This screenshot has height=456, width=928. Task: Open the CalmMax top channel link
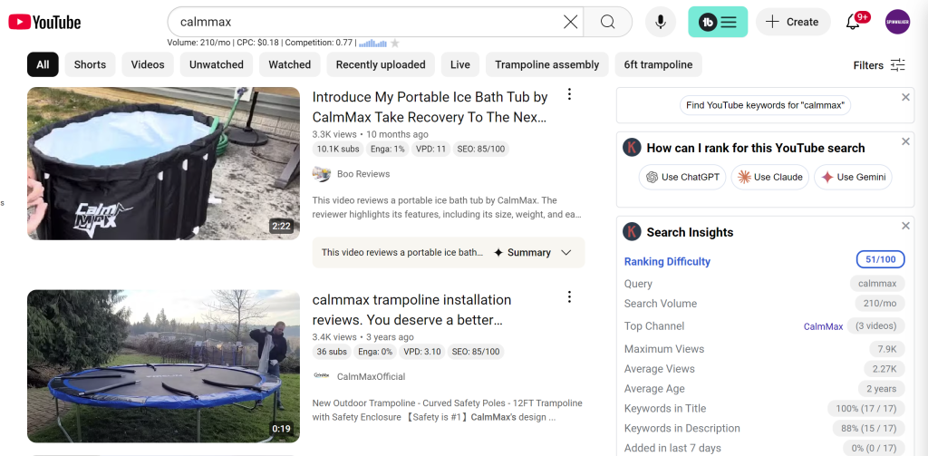point(823,326)
